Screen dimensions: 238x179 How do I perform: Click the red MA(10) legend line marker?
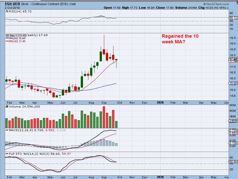(7, 41)
